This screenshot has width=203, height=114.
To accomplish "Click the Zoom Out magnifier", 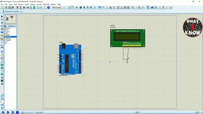I will pyautogui.click(x=88, y=8).
